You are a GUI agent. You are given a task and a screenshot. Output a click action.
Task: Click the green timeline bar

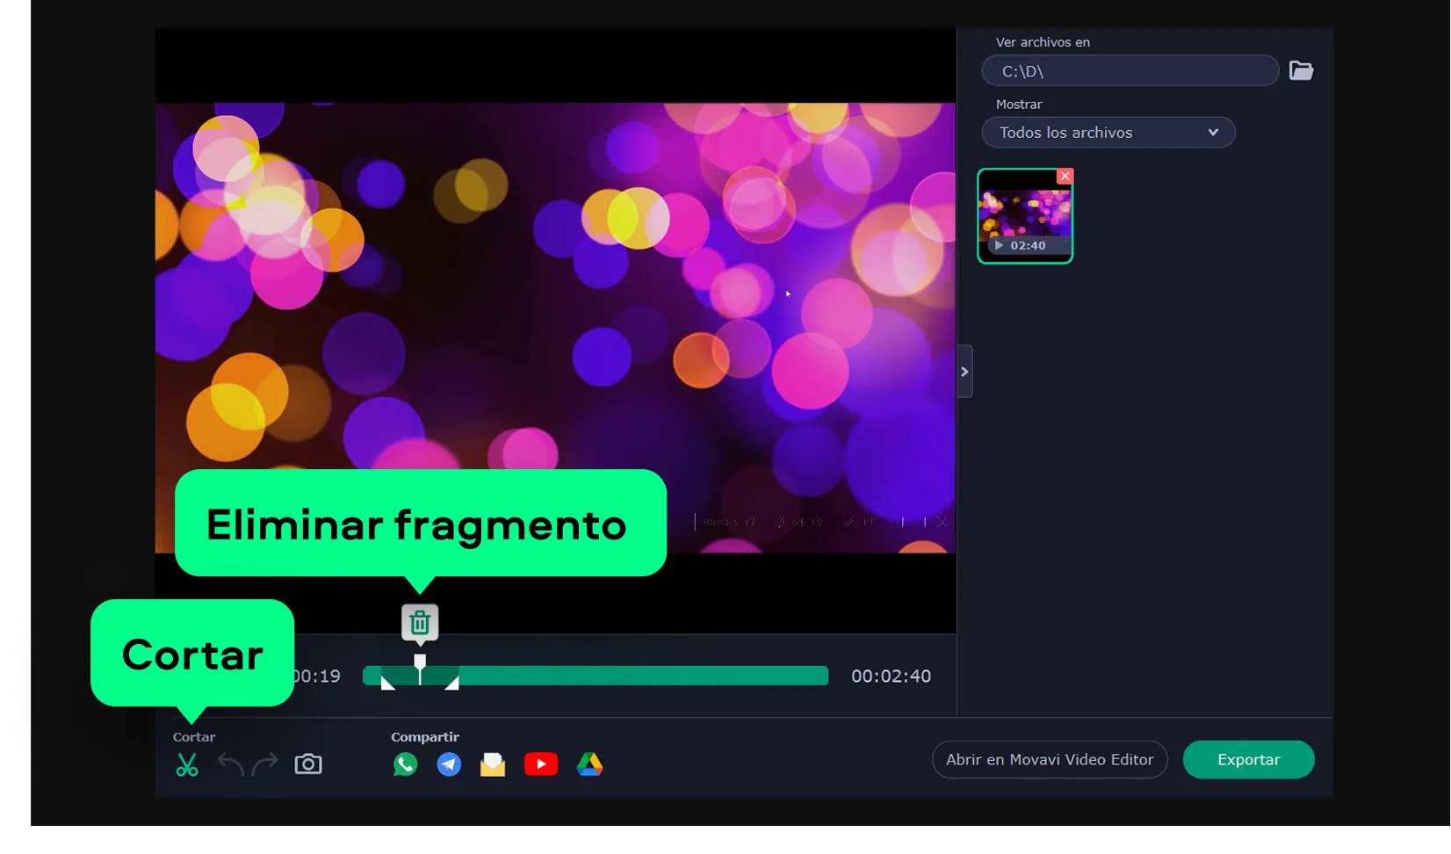click(641, 676)
